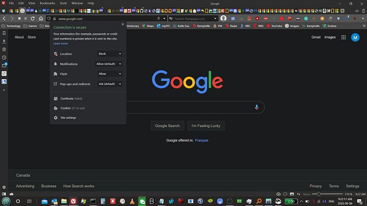This screenshot has height=206, width=367.
Task: Open the user profile avatar in toolbar
Action: coord(223,18)
